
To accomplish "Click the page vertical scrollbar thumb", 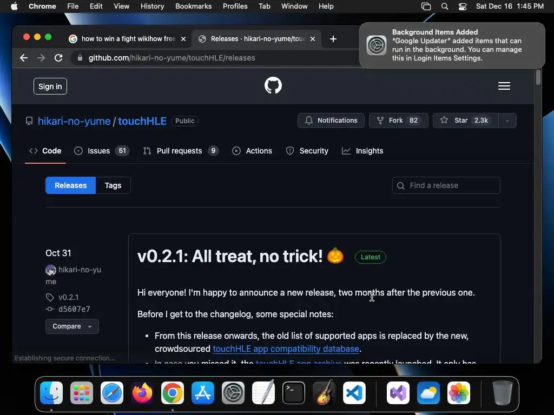I will coord(538,77).
